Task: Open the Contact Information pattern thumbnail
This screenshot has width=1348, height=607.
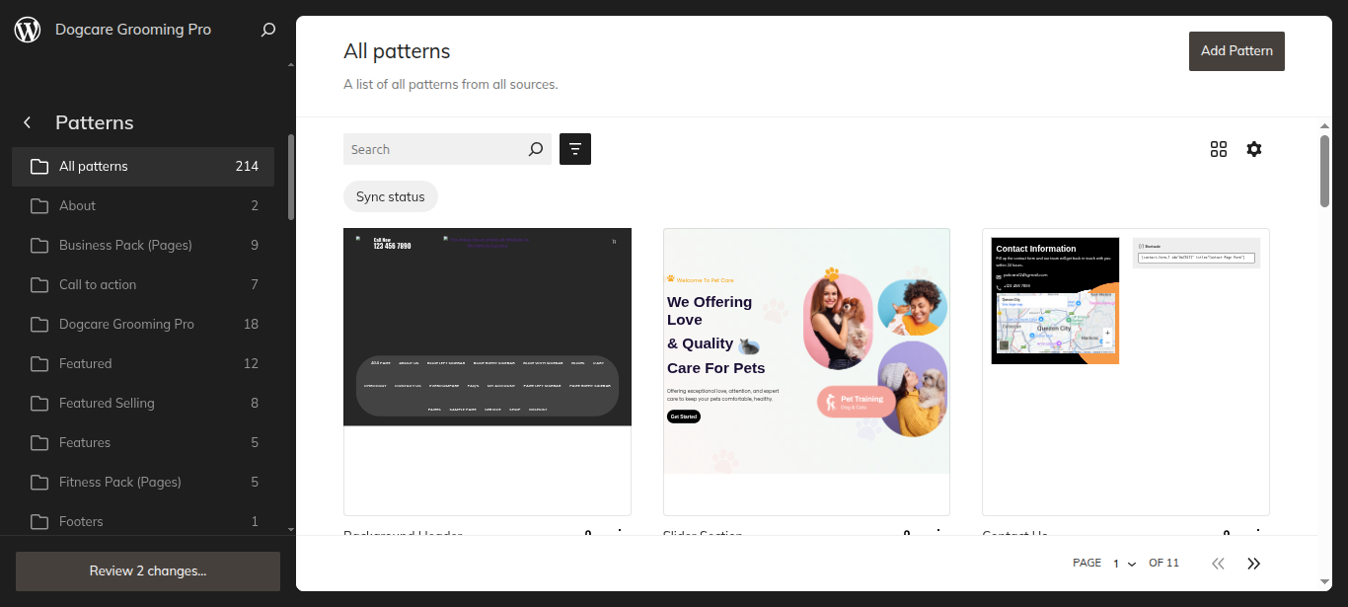Action: click(1126, 372)
